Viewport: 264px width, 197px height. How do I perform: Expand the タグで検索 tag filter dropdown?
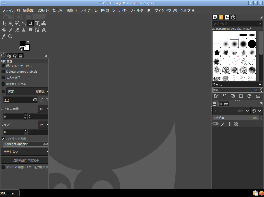pos(260,24)
